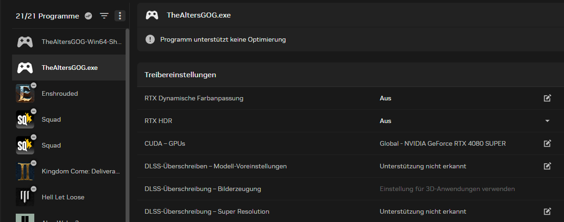Edit the RTX Dynamische Farbanpassung setting

(x=547, y=98)
